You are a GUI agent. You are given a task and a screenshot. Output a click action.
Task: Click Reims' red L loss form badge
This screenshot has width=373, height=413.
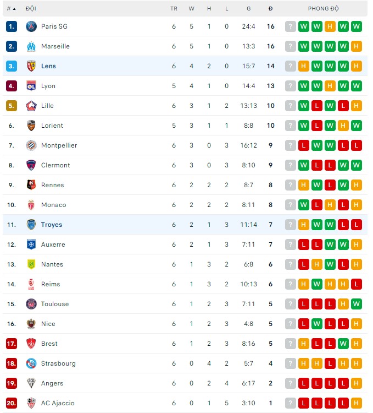(x=357, y=284)
